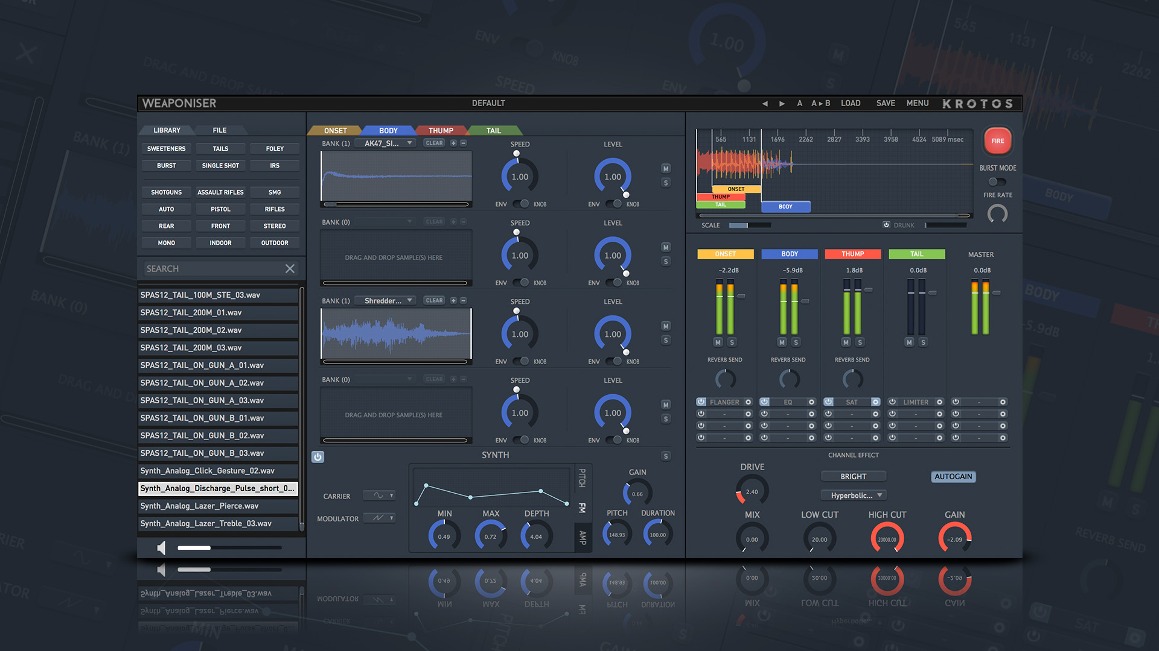Enable the AUTOGAIN button
This screenshot has height=651, width=1159.
[x=953, y=477]
